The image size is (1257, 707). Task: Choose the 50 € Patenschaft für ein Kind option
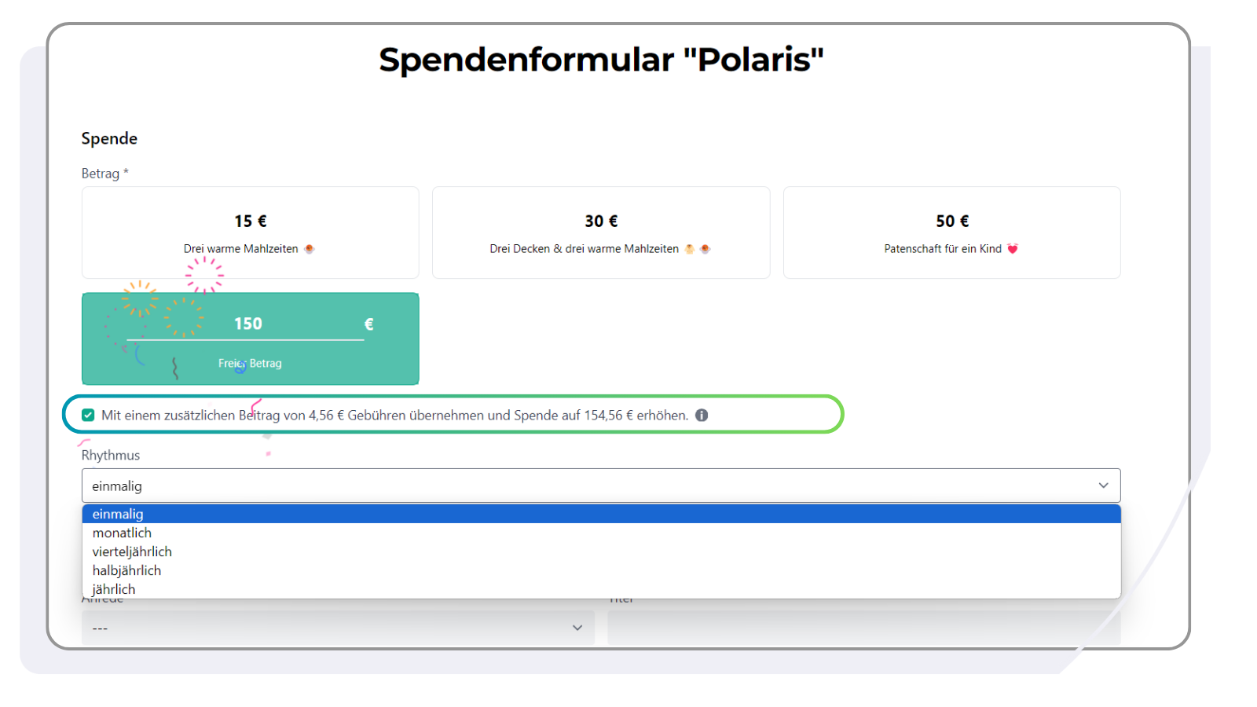pos(951,233)
